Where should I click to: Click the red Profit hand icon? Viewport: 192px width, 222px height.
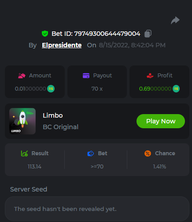point(150,76)
